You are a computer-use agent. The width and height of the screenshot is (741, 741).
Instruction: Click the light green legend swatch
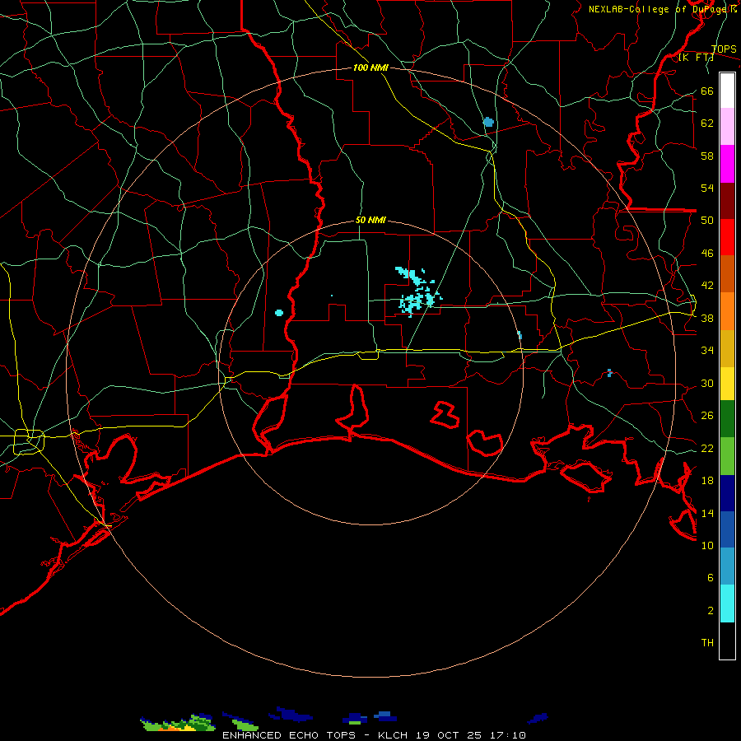point(727,456)
